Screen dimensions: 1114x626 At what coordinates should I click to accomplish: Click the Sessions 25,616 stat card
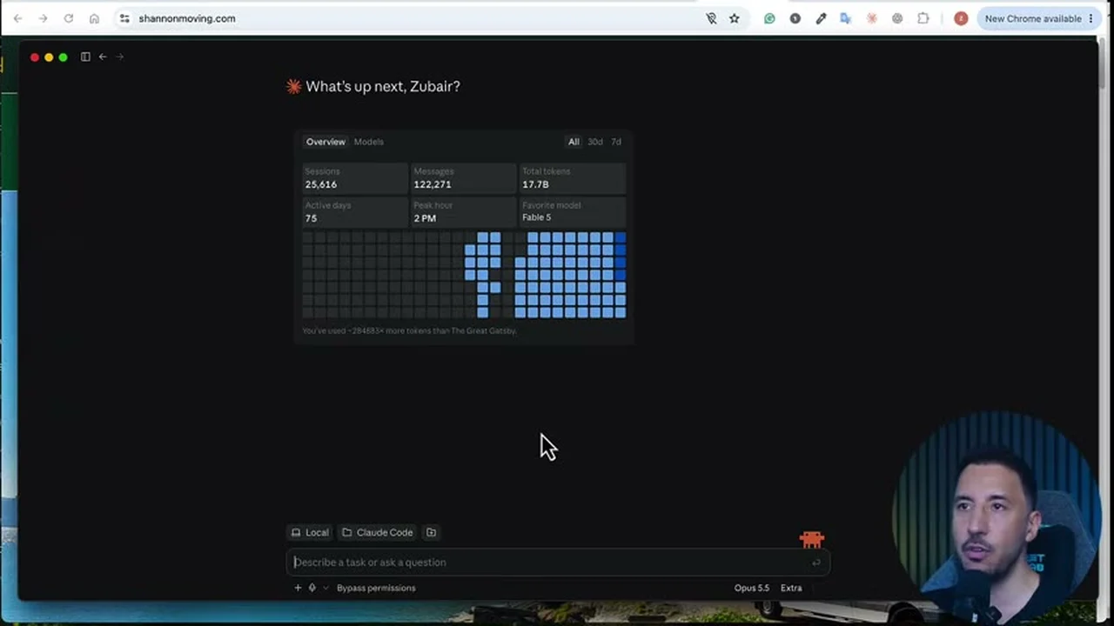tap(354, 178)
